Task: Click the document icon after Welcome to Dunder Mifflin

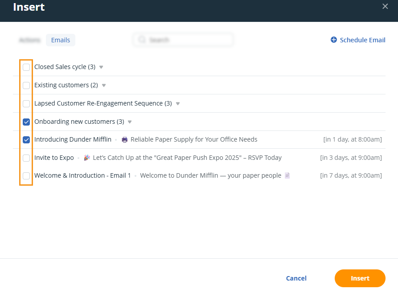Action: click(287, 175)
